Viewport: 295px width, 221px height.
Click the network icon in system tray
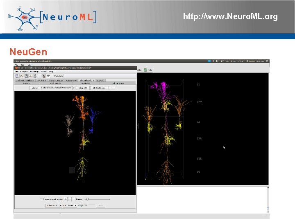point(218,61)
